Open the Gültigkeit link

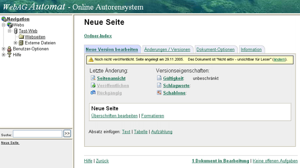(173, 78)
